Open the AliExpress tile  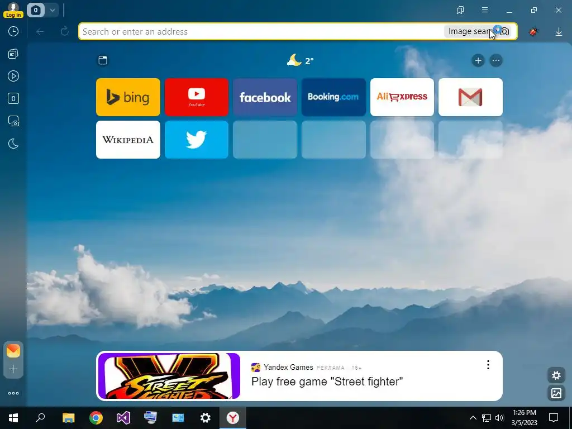pos(402,97)
